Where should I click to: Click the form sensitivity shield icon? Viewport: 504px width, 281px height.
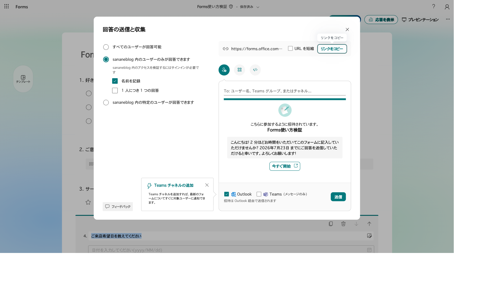231,6
